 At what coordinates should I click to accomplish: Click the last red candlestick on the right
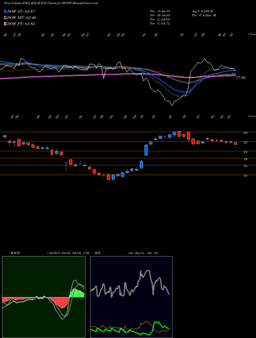tap(236, 143)
